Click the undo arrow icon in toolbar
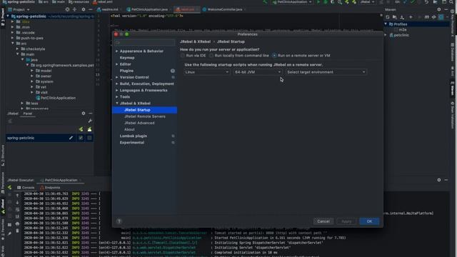457x257 pixels. point(426,2)
